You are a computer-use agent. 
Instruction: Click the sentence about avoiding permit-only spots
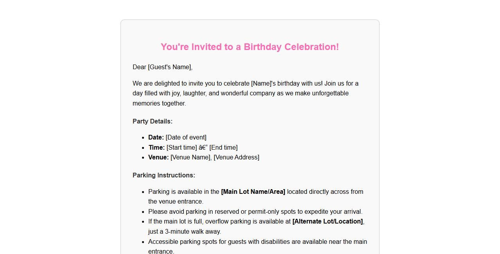(255, 212)
